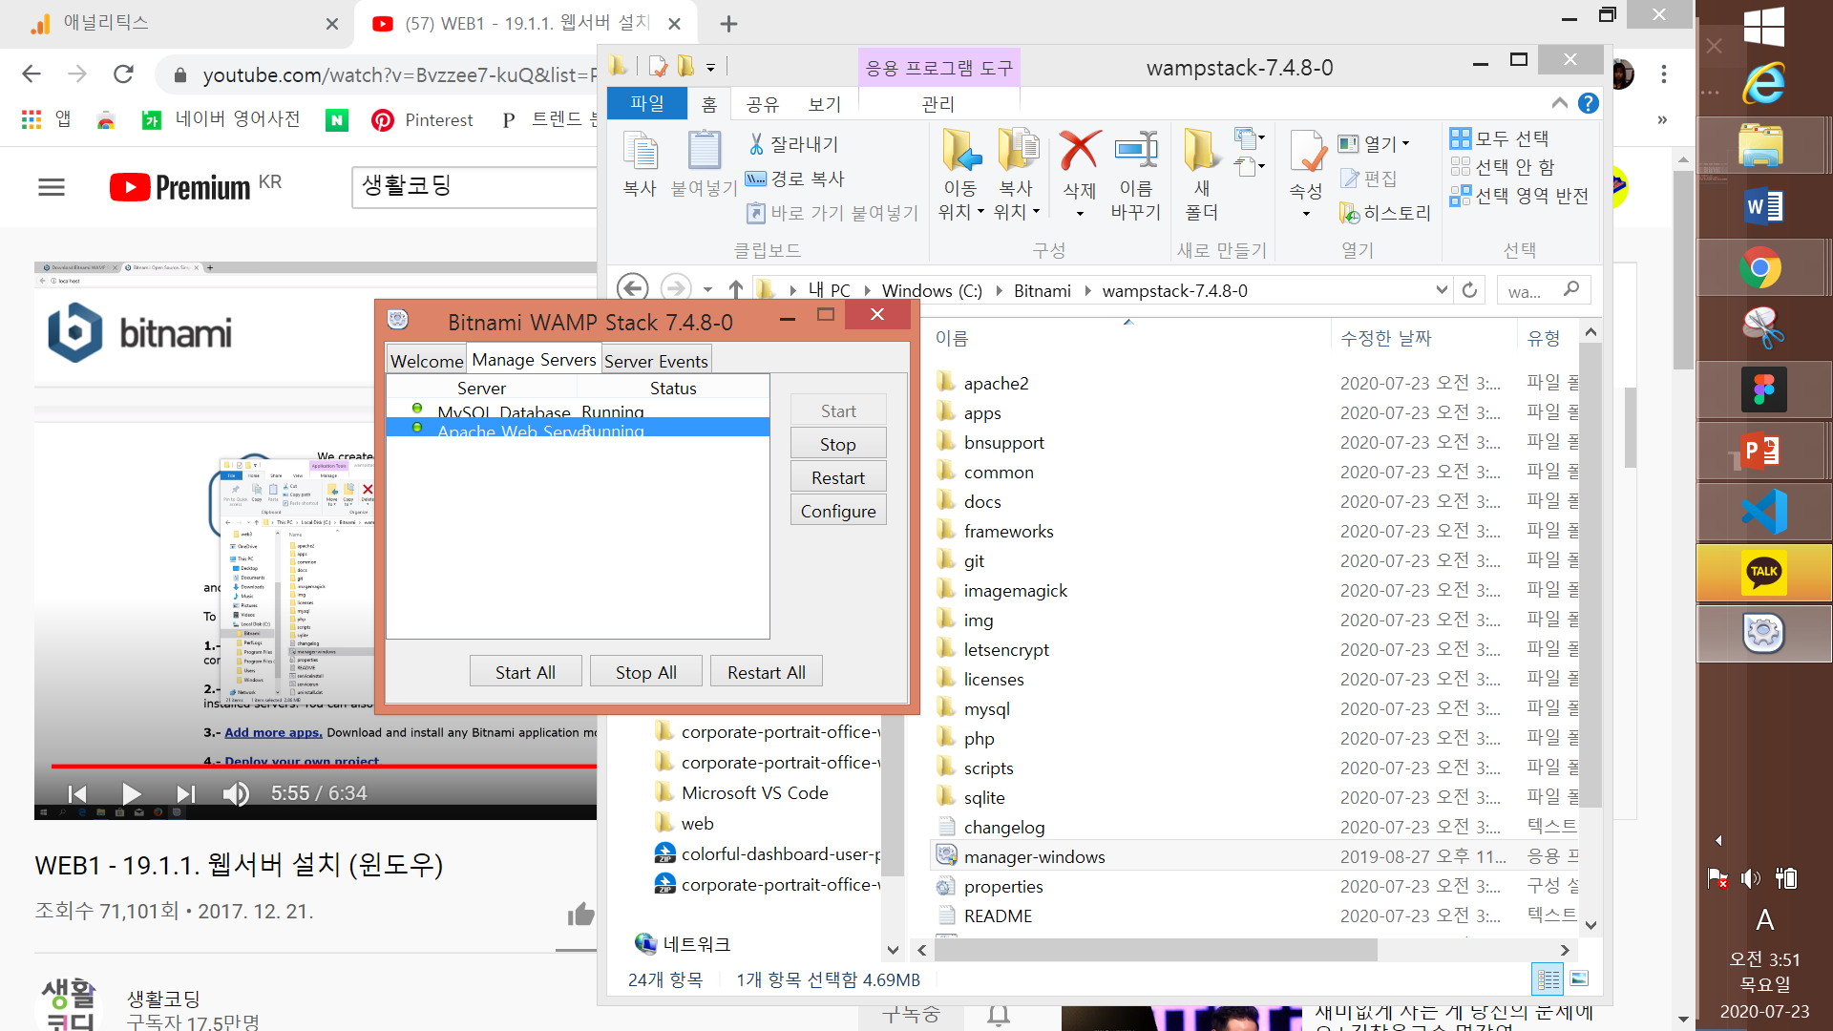Expand Bitnami breadcrumb chevron in address bar
Viewport: 1833px width, 1031px height.
[x=1087, y=290]
